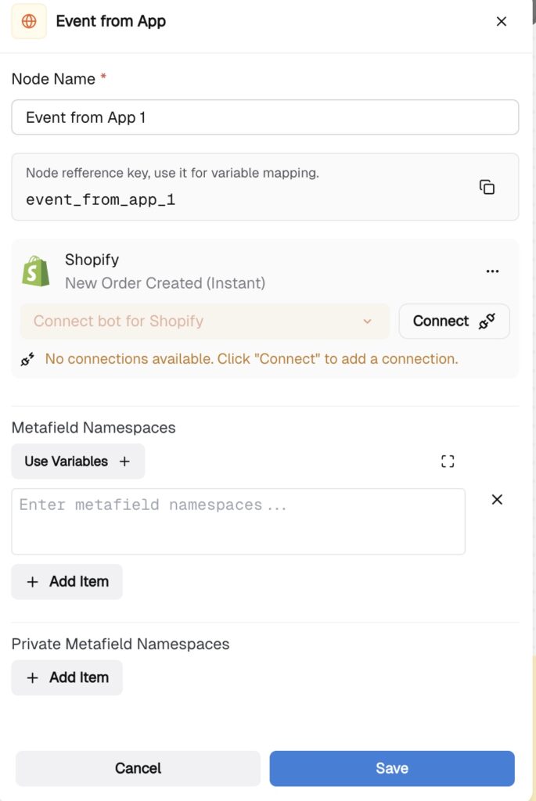Open the Shopify three-dots options menu

492,271
